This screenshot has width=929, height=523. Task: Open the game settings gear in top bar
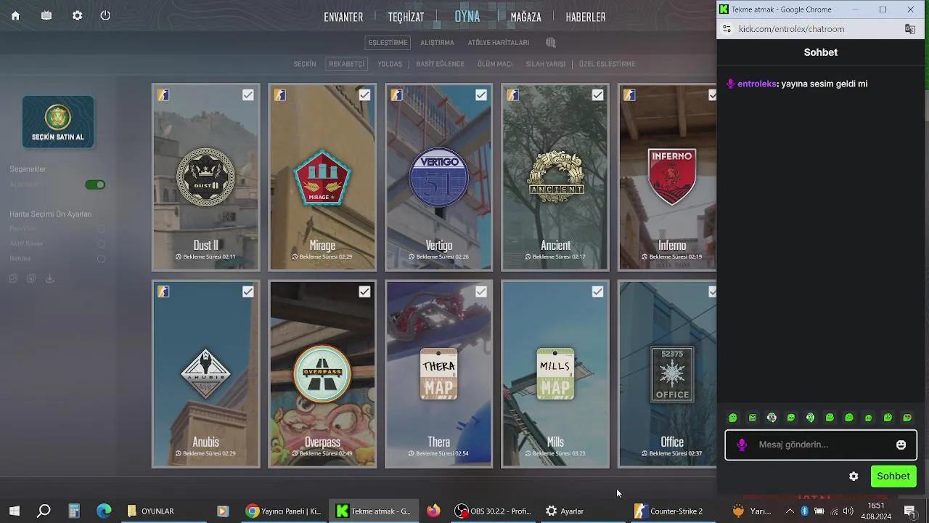[x=77, y=16]
